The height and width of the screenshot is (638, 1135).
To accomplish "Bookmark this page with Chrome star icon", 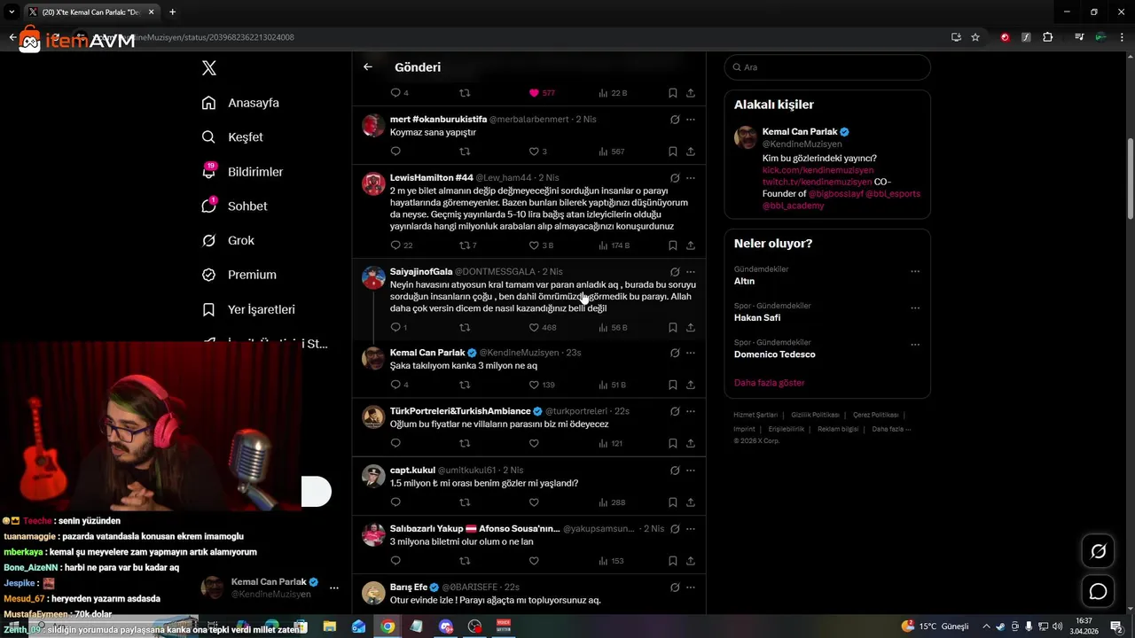I will 975,37.
